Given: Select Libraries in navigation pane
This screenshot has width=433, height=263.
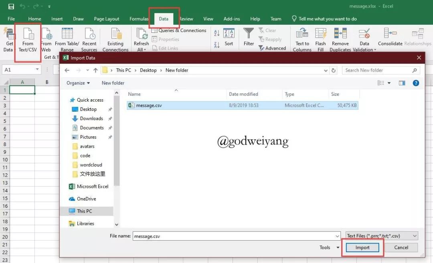Looking at the screenshot, I should click(x=85, y=224).
